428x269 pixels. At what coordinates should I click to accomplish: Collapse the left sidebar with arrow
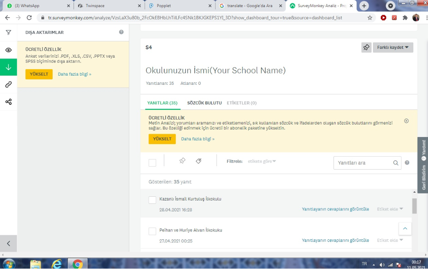8,244
